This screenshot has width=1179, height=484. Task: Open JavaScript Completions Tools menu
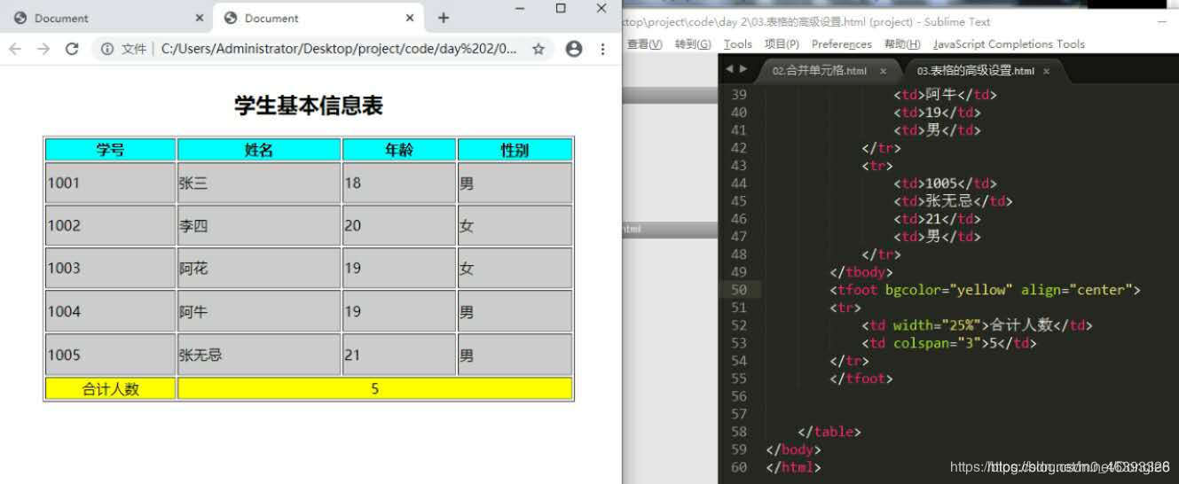click(x=1009, y=44)
